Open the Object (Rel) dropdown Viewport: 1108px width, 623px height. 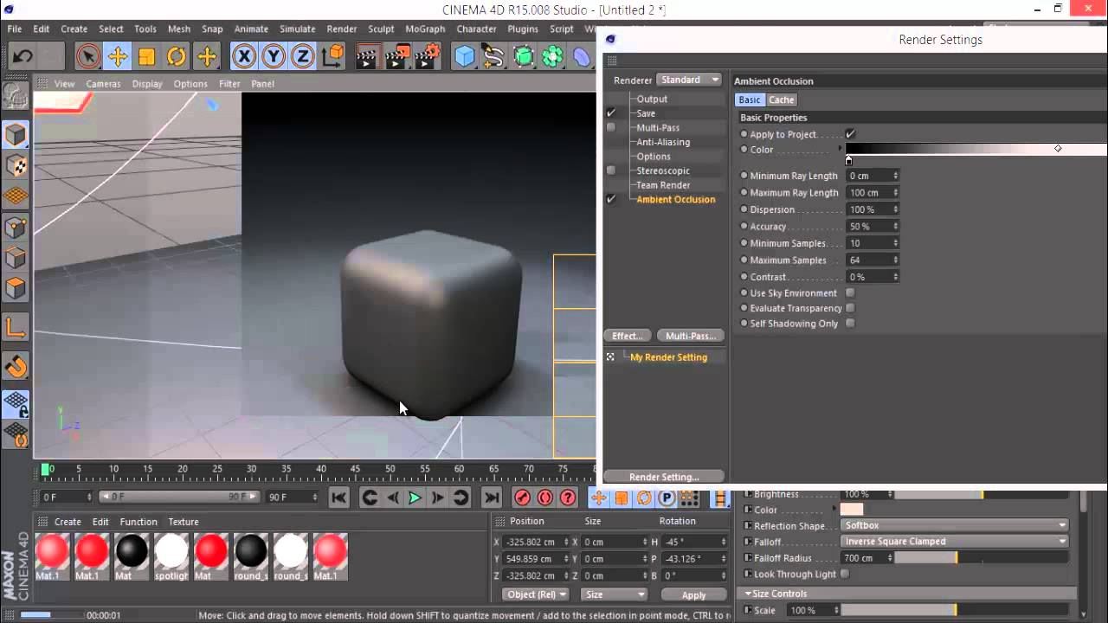pos(536,594)
